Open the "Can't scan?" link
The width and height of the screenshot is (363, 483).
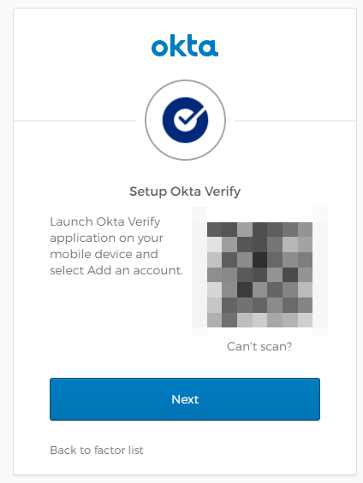click(259, 346)
